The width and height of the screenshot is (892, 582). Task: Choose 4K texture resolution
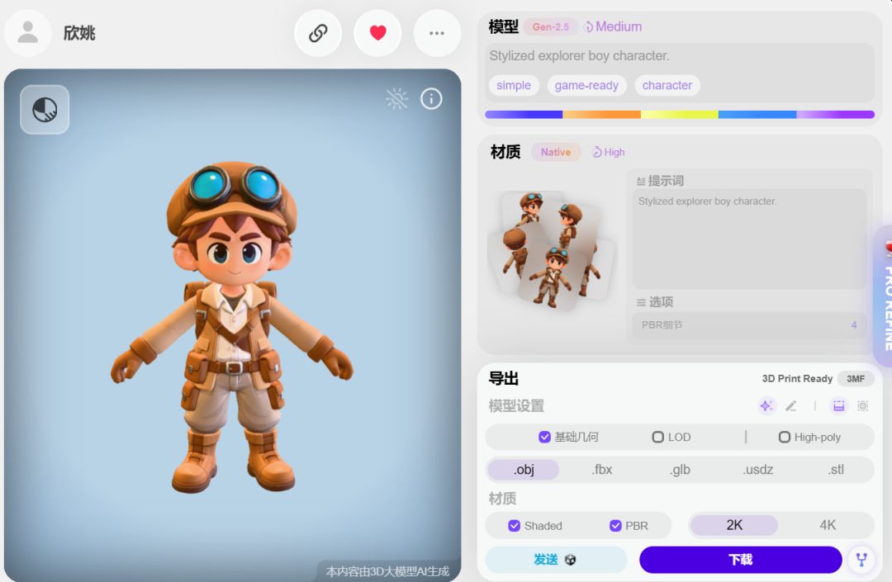827,525
